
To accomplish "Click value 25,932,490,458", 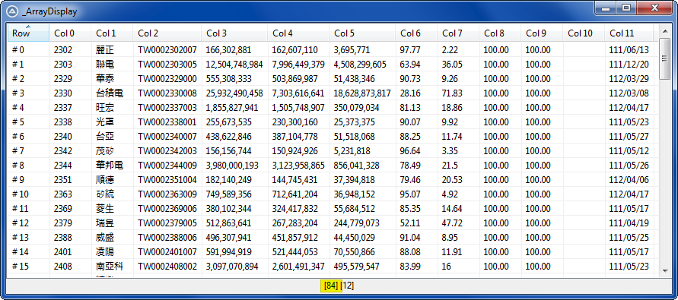I will tap(234, 93).
